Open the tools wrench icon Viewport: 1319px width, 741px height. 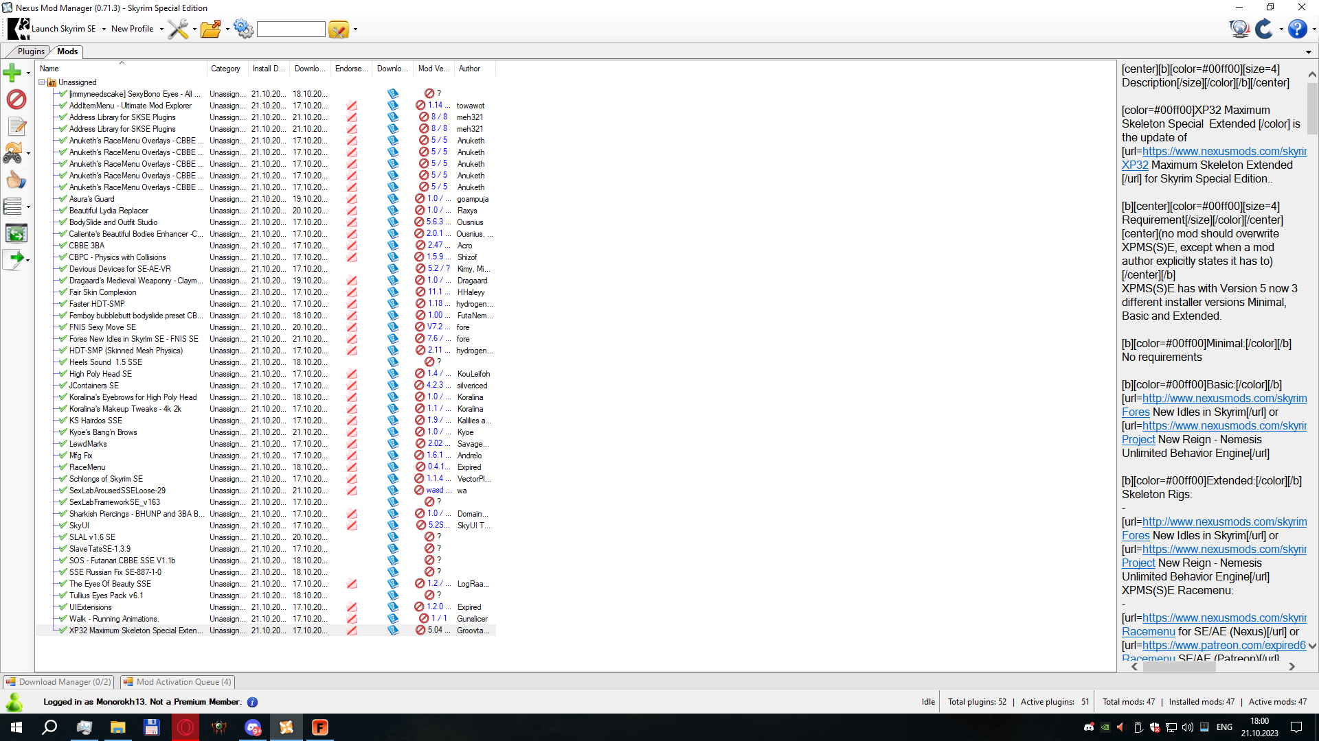(x=178, y=29)
